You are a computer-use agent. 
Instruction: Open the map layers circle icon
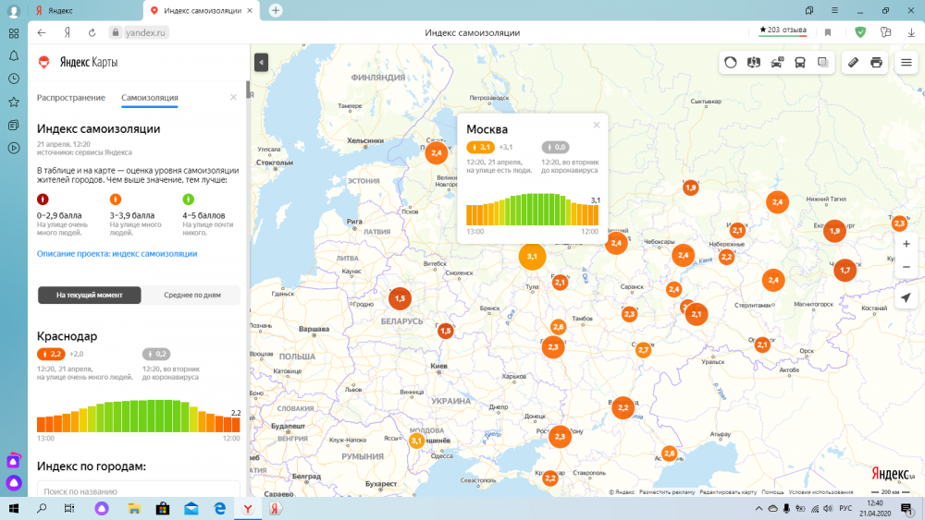pos(731,63)
